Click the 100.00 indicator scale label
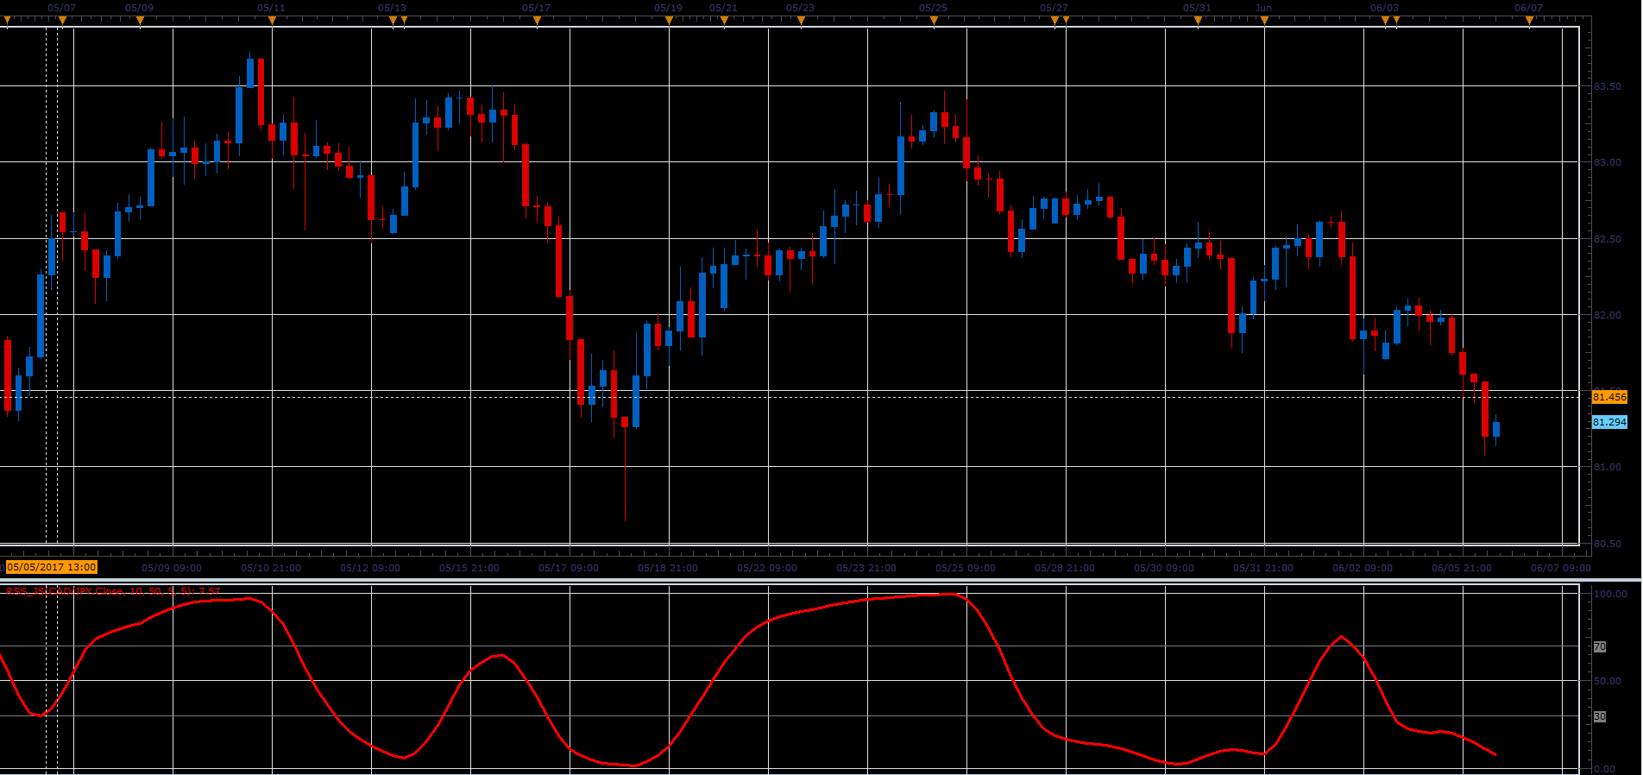Image resolution: width=1643 pixels, height=775 pixels. coord(1610,594)
